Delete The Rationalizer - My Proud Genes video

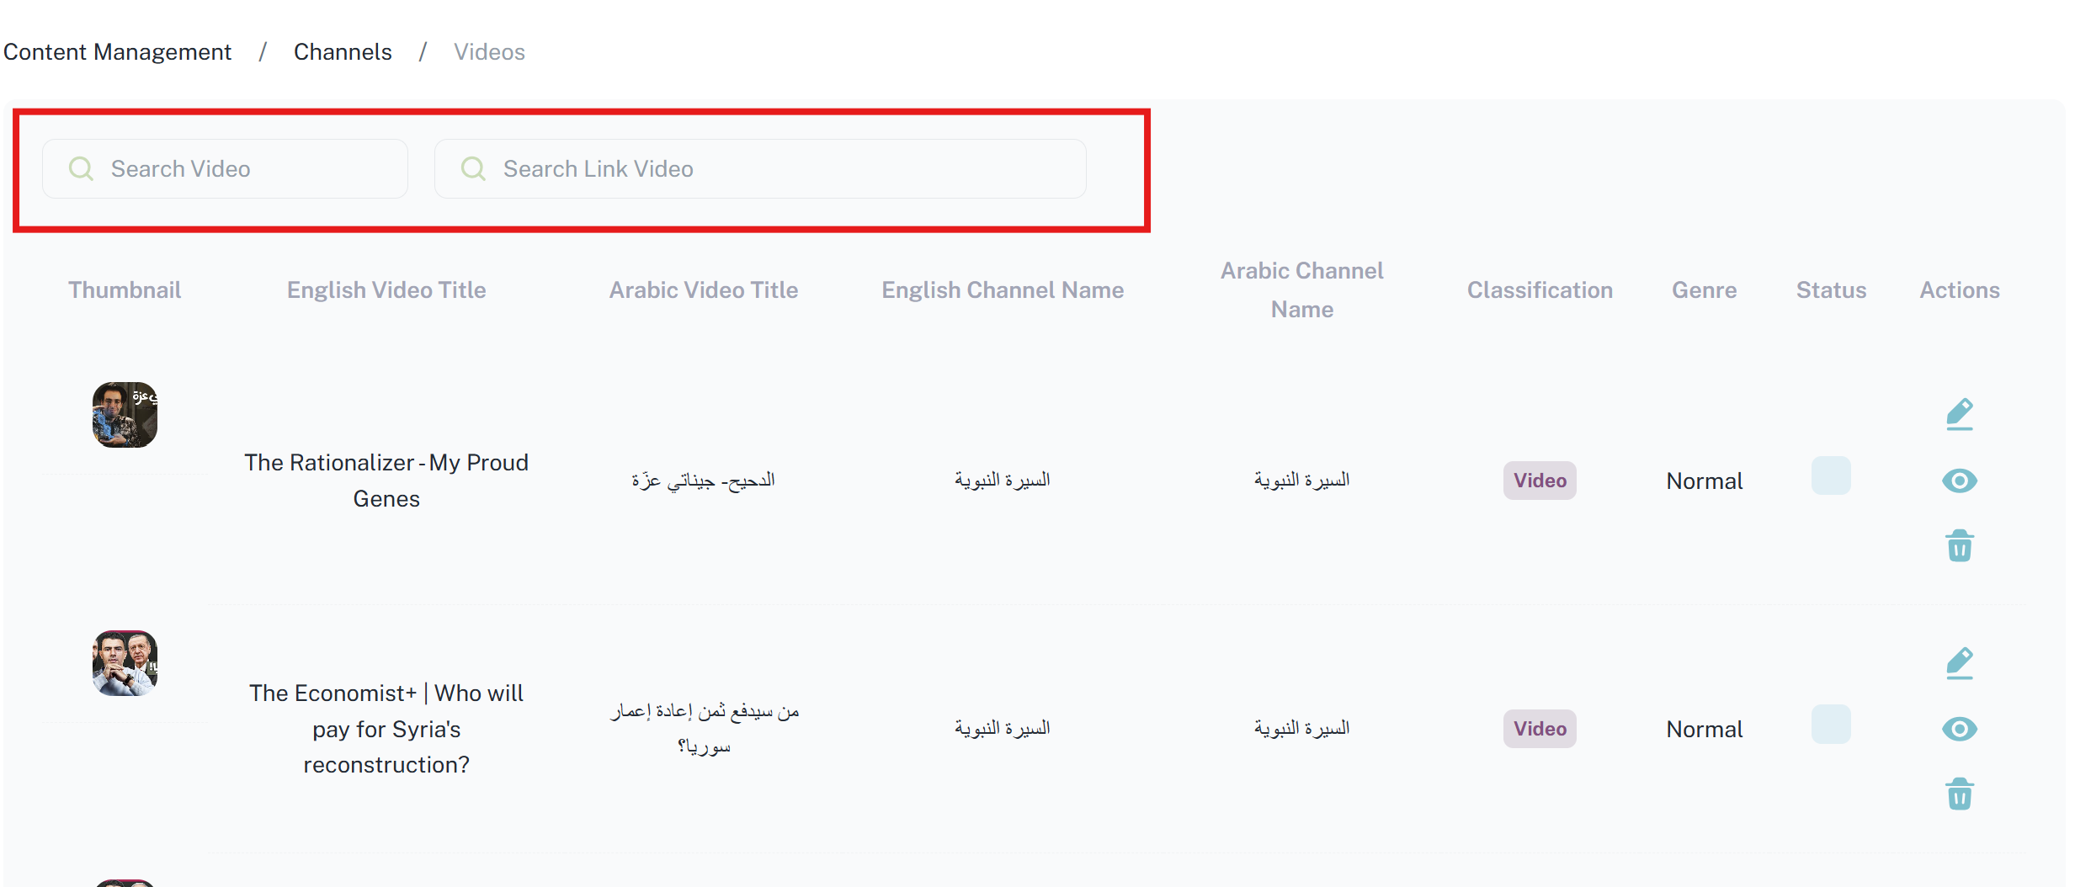(1959, 546)
